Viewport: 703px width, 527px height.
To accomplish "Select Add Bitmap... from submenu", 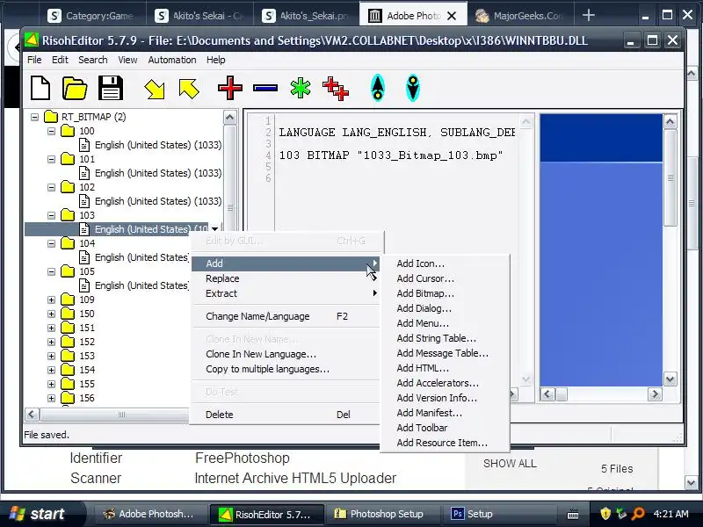I will (x=445, y=293).
